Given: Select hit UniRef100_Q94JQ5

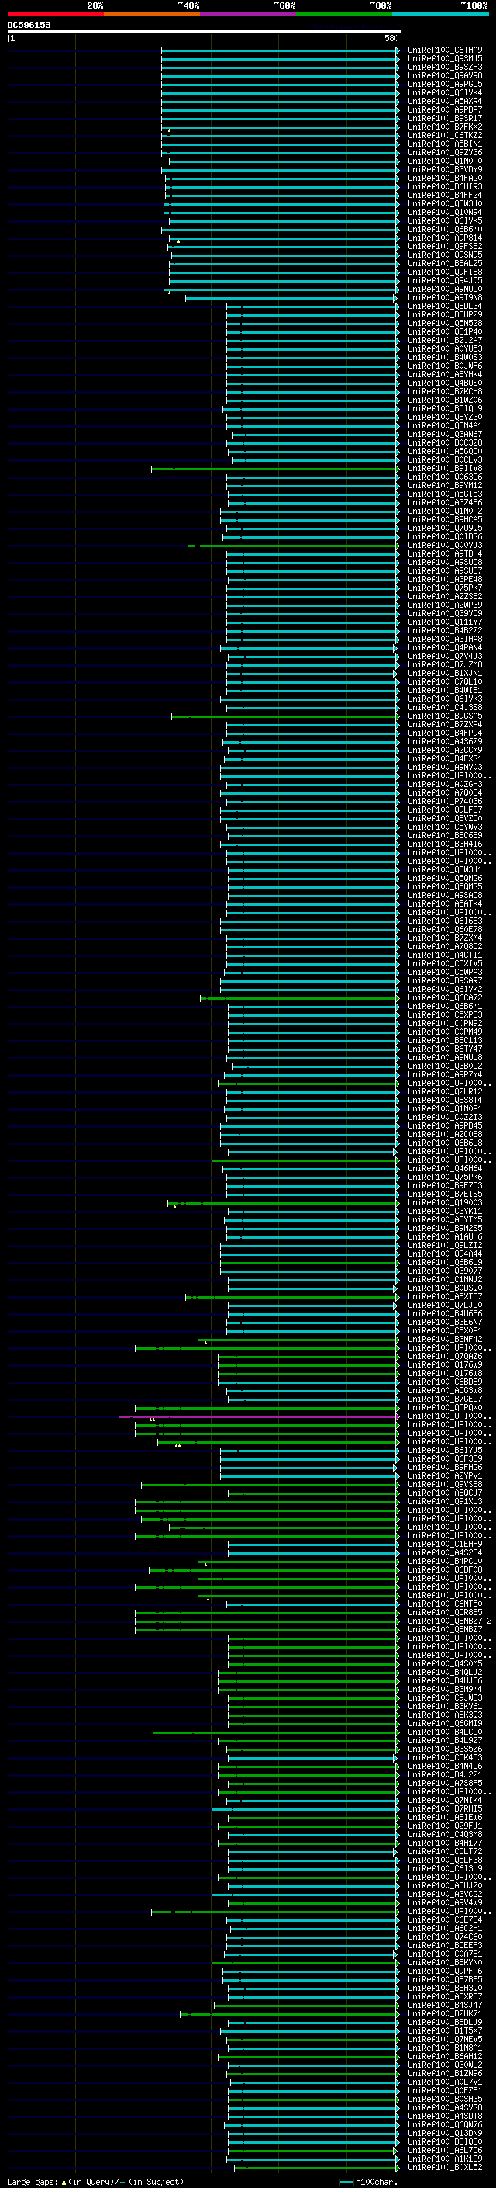Looking at the screenshot, I should [x=445, y=280].
